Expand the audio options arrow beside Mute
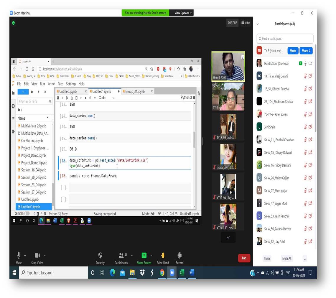Viewport: 336px width, 298px height. [25, 255]
